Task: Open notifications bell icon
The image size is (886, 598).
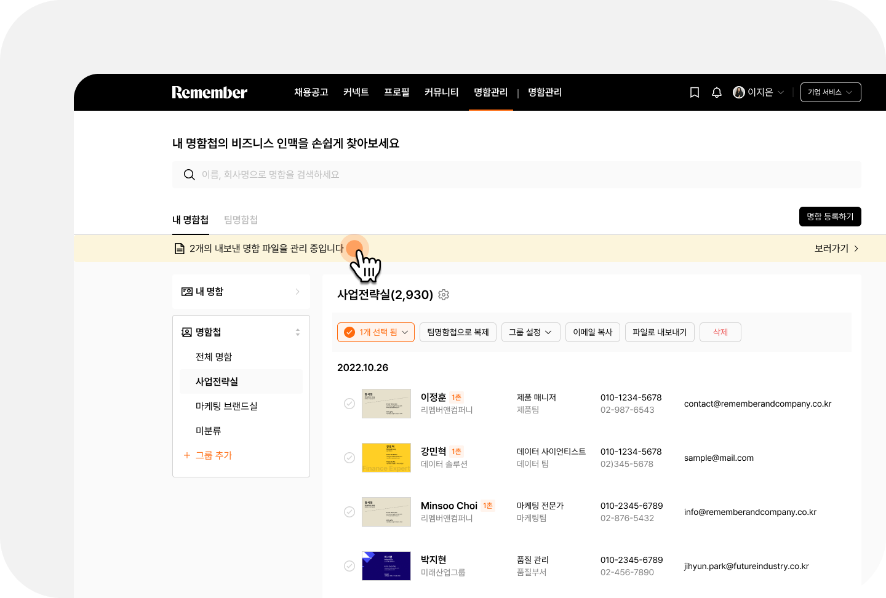Action: tap(717, 92)
